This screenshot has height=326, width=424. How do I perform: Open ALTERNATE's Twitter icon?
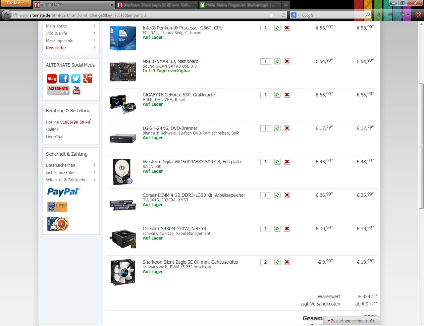tap(76, 79)
